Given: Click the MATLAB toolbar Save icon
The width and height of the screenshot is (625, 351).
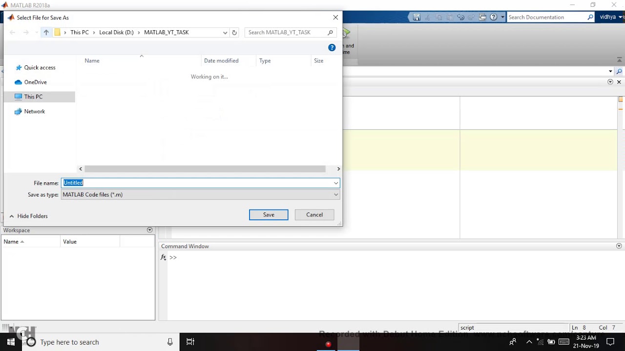Looking at the screenshot, I should [417, 17].
